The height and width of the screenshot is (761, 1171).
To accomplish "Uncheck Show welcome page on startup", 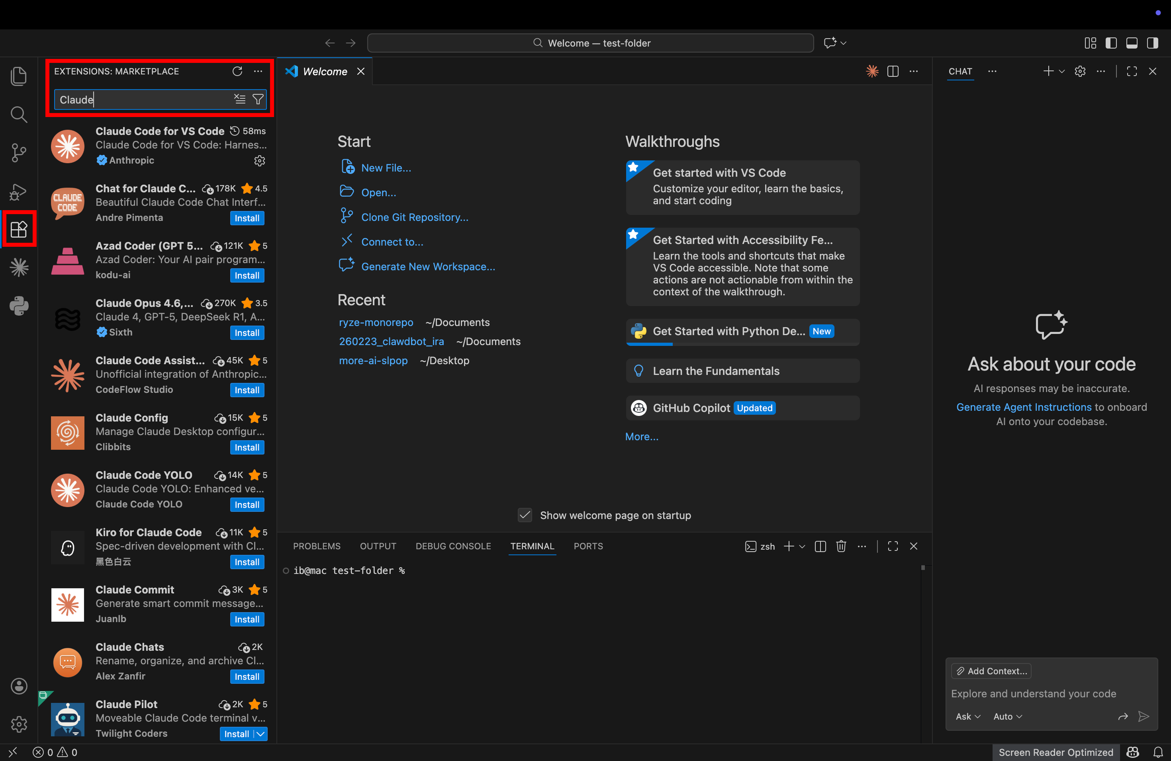I will coord(525,515).
